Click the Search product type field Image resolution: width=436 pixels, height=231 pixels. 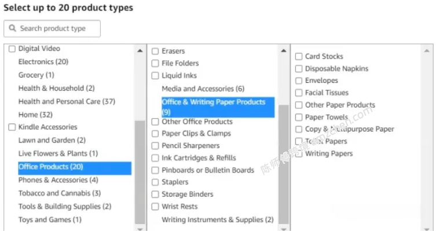tap(52, 28)
